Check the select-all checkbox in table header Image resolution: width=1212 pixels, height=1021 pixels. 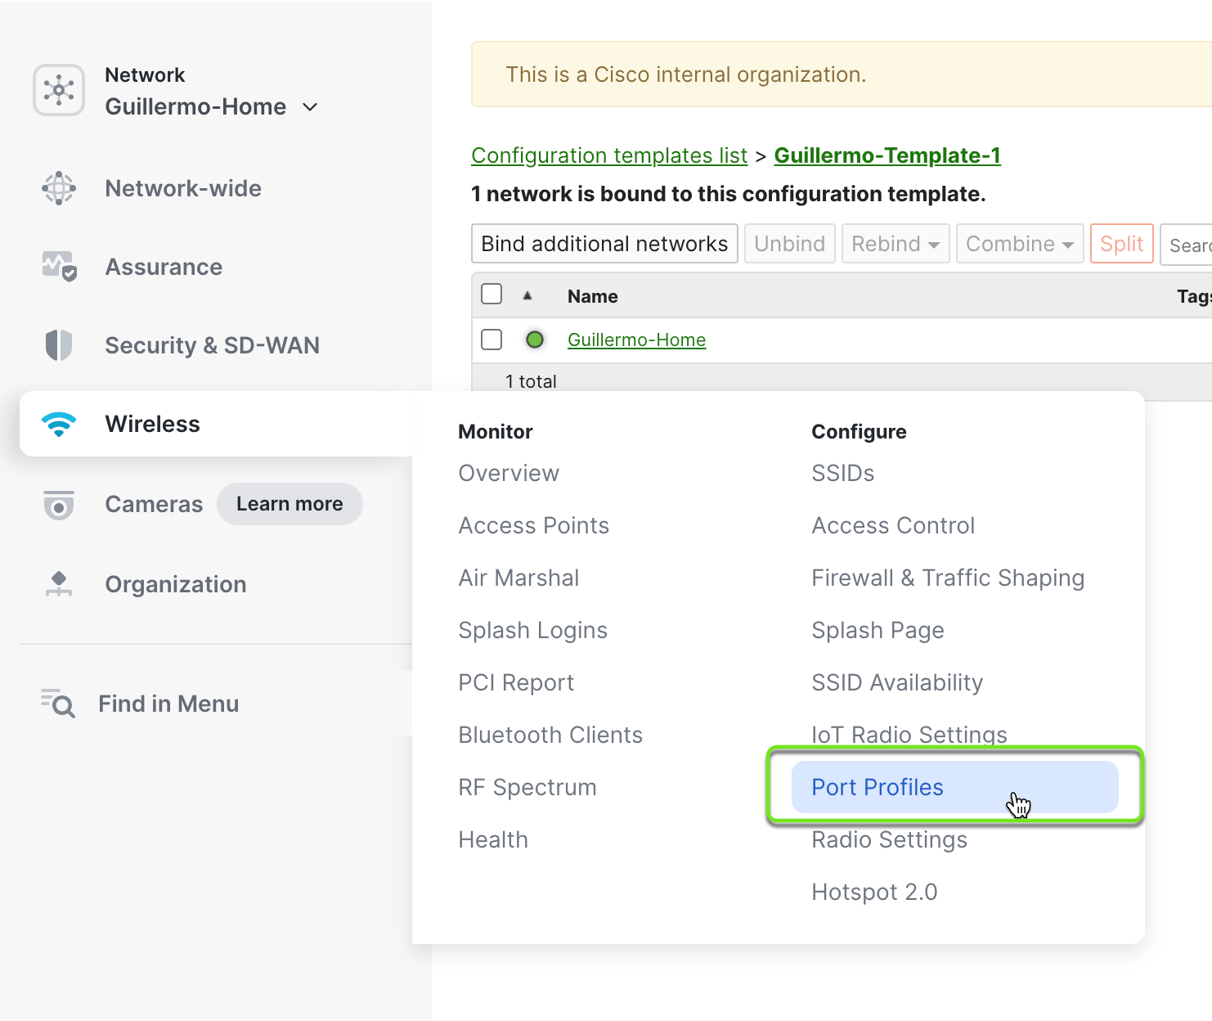[x=492, y=294]
